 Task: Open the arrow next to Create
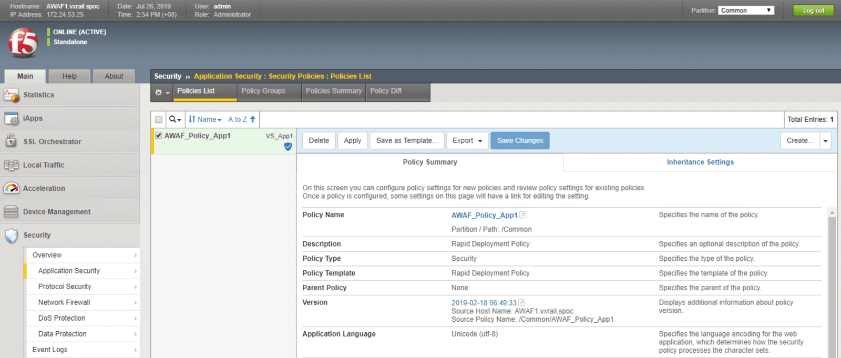click(x=825, y=141)
